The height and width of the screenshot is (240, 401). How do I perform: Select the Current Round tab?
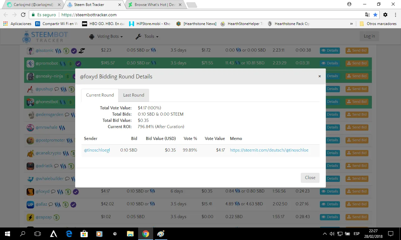point(100,95)
